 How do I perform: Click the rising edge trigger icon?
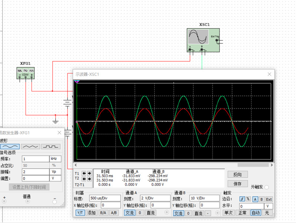pyautogui.click(x=242, y=199)
